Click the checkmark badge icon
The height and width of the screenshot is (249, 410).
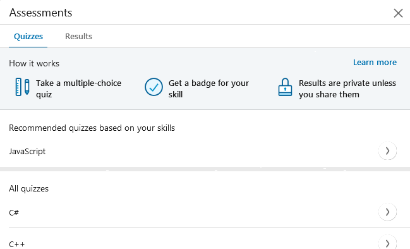[154, 87]
